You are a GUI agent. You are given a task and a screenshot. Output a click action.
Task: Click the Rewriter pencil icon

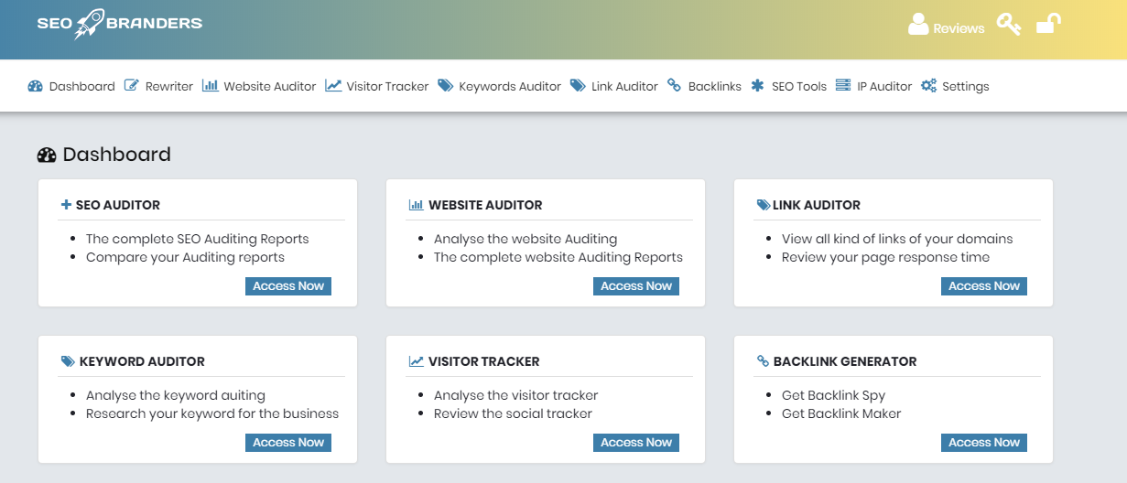131,86
